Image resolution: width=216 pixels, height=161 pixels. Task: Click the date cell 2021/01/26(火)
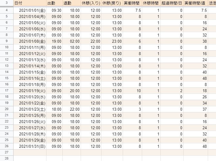click(x=30, y=122)
